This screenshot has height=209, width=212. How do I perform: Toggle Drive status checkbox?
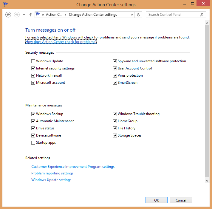click(33, 128)
